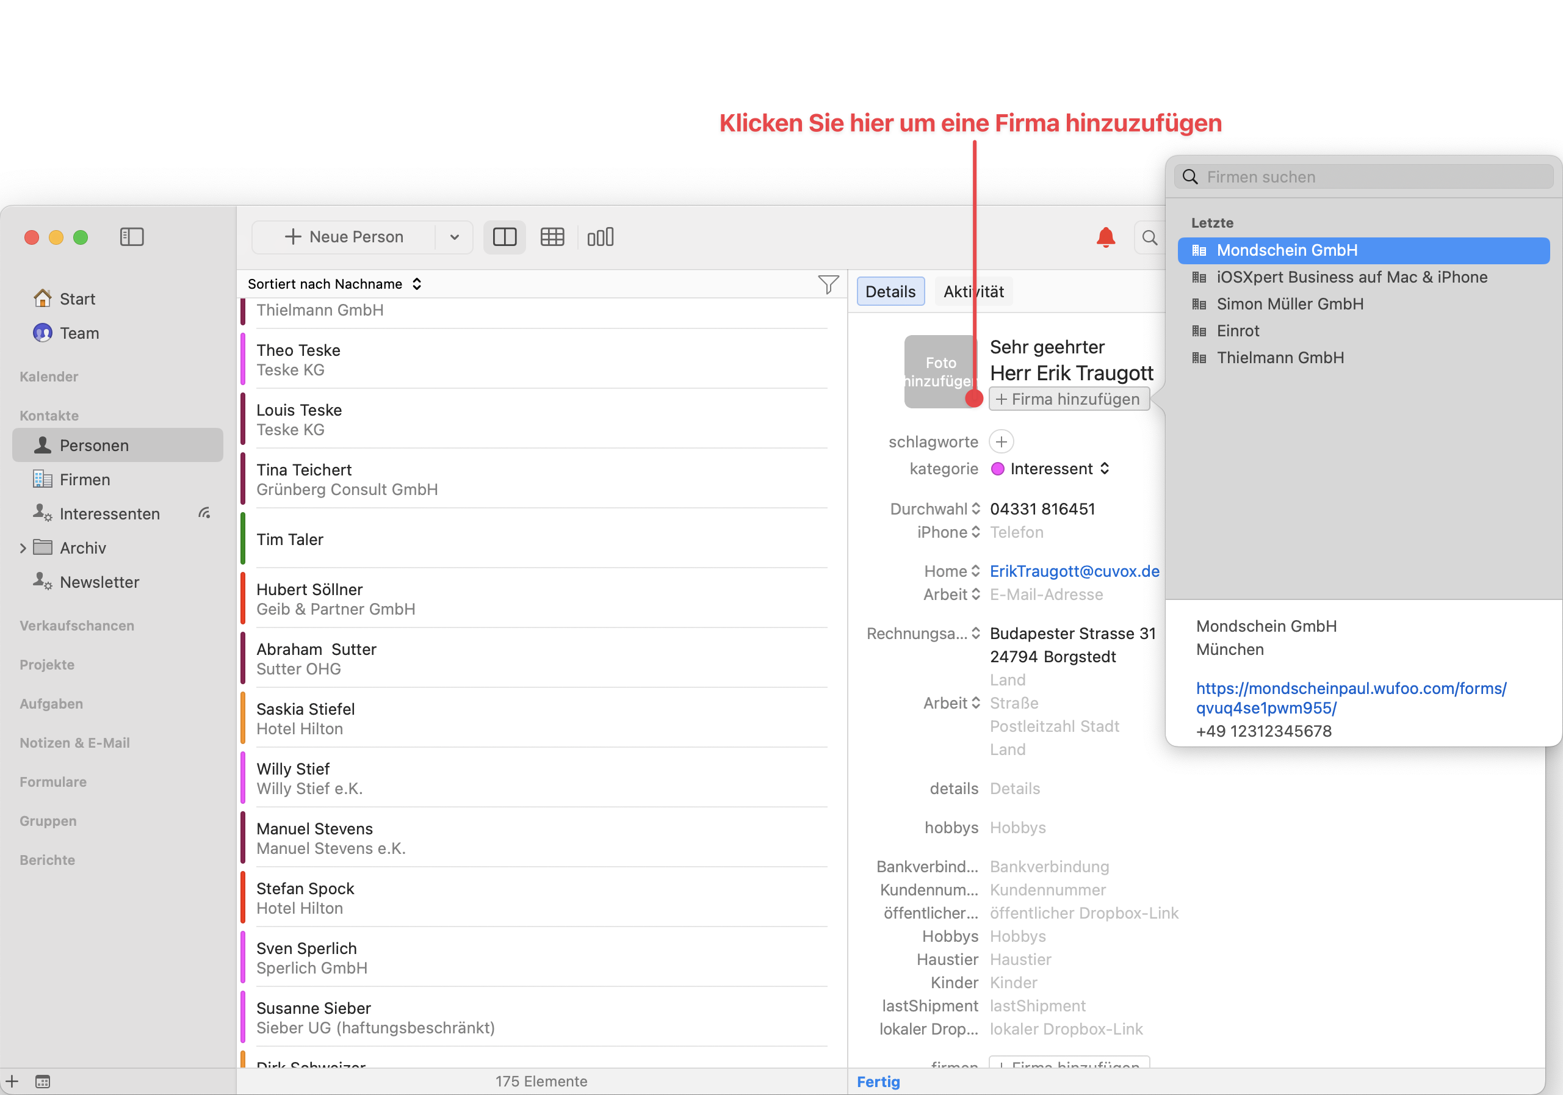
Task: Click the Firma hinzufügen button
Action: 1069,399
